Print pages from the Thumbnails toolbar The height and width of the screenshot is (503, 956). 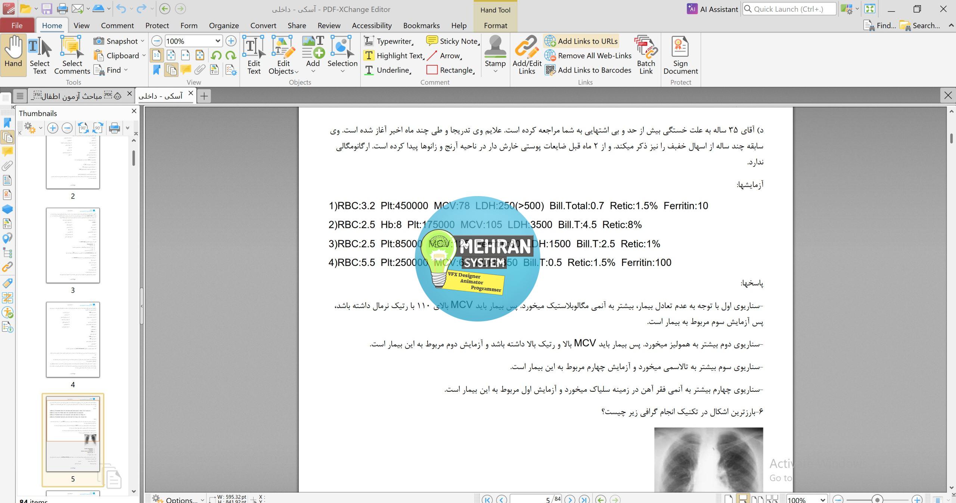(114, 128)
